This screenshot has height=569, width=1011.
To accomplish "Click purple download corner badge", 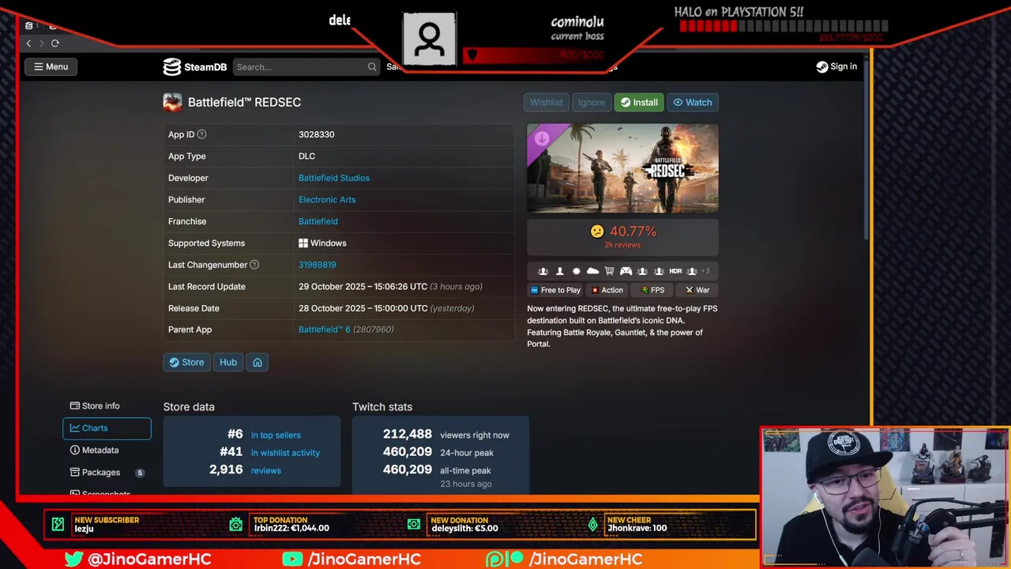I will pyautogui.click(x=542, y=139).
